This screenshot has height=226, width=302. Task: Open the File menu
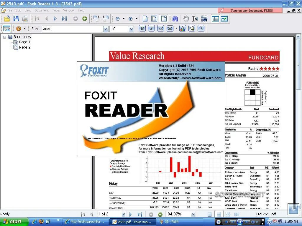[x=10, y=10]
